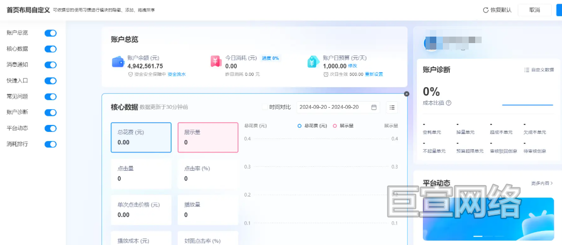The image size is (562, 245).
Task: Click the clock icon beside 次日生效
Action: pos(325,74)
